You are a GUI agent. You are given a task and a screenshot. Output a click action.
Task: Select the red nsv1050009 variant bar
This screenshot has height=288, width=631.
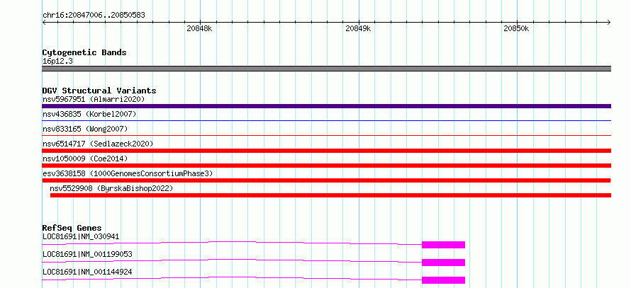point(326,166)
